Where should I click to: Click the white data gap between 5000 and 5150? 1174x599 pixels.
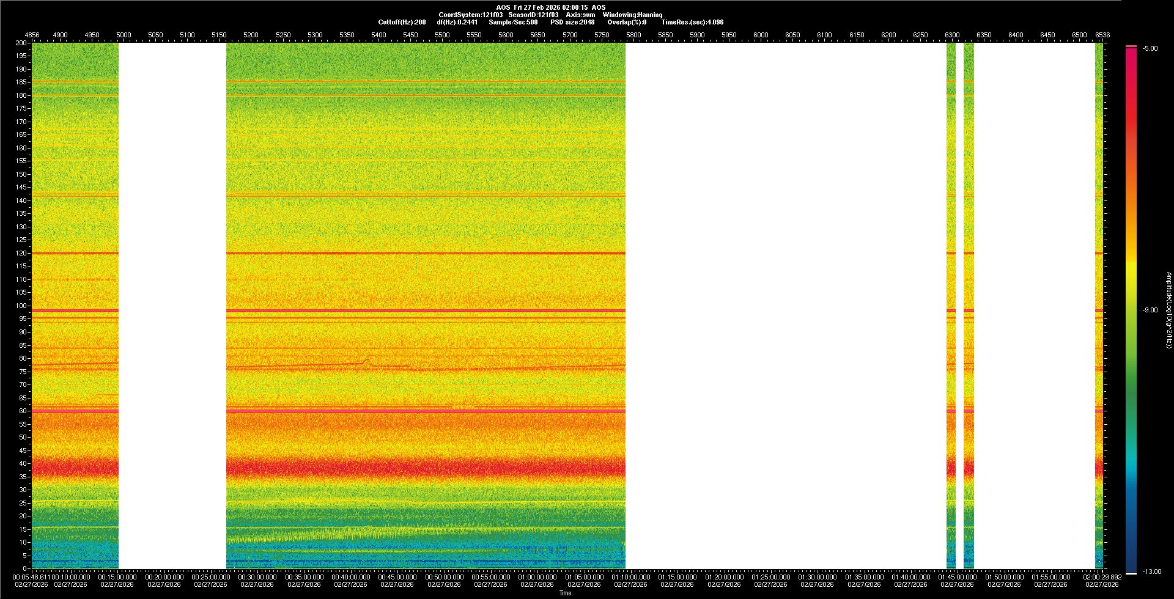172,306
